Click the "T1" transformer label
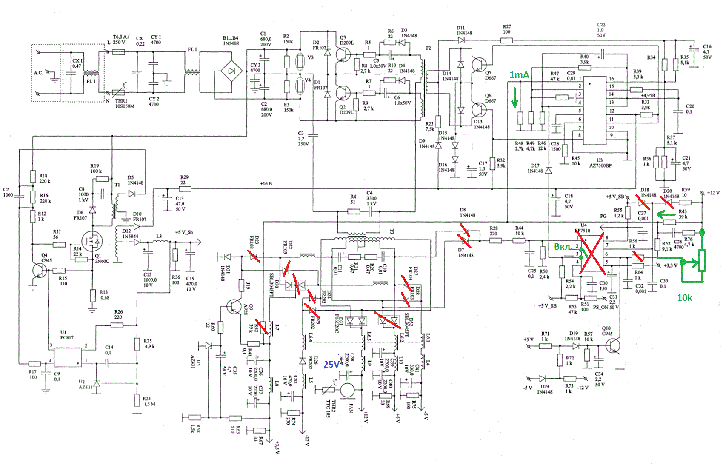The width and height of the screenshot is (723, 465). click(x=117, y=185)
